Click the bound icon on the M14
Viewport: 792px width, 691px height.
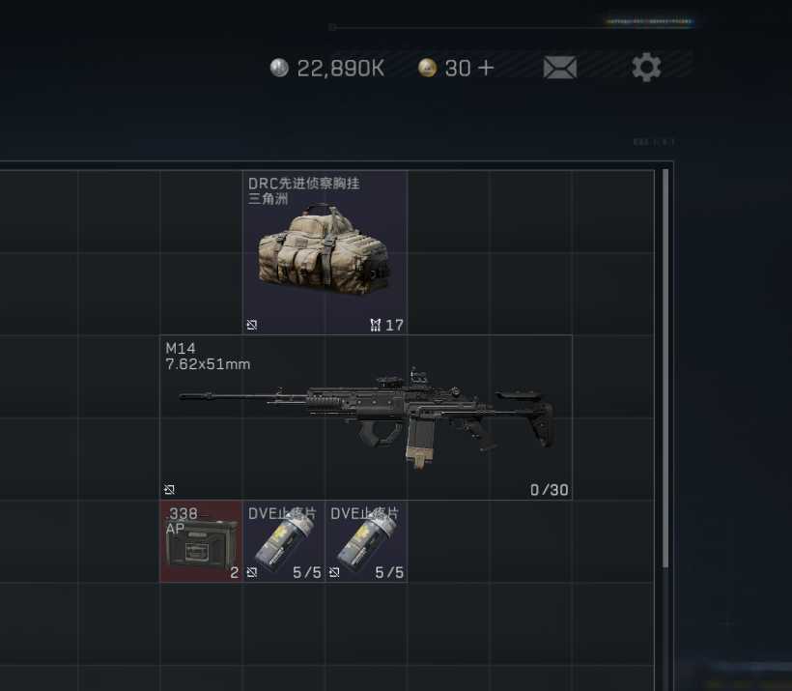tap(170, 489)
